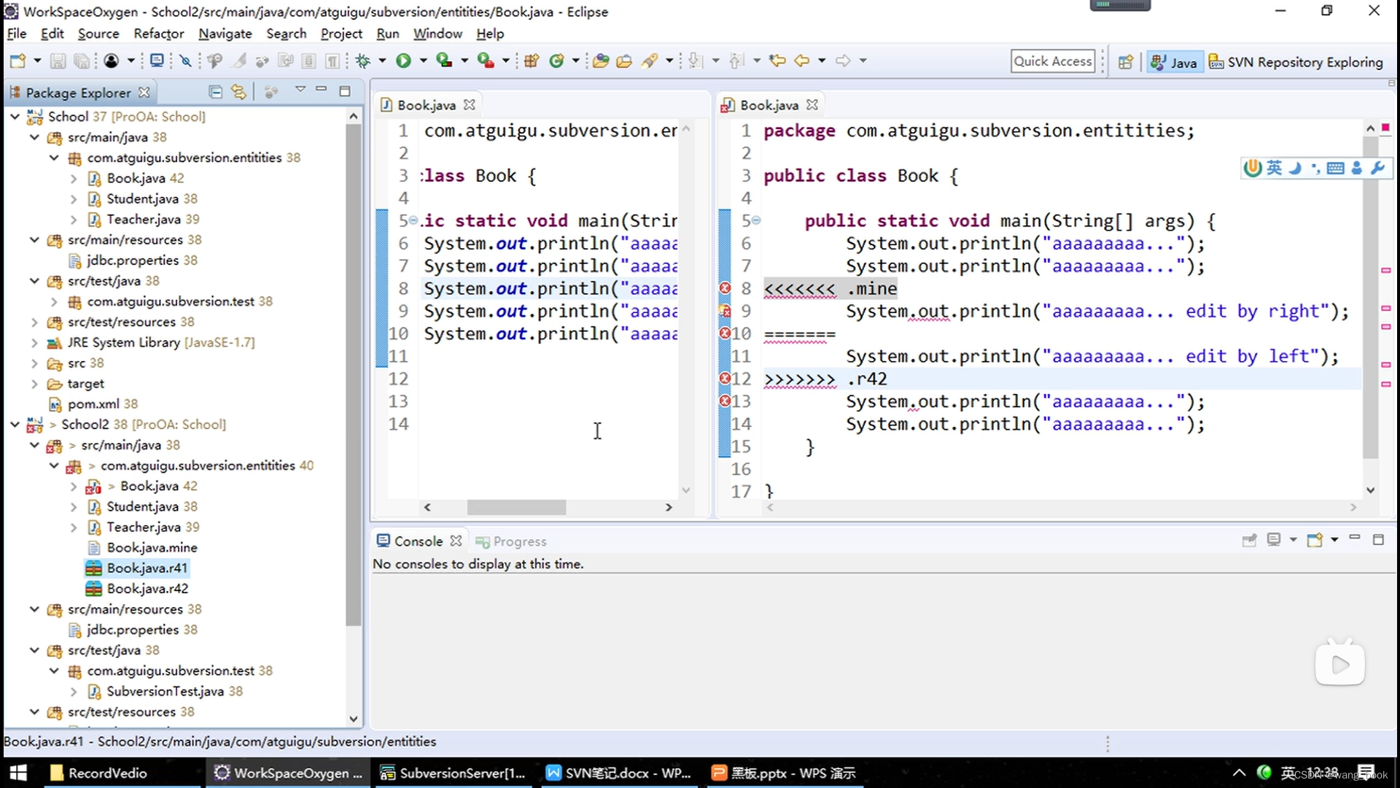Toggle Pin Console button

pos(1249,540)
